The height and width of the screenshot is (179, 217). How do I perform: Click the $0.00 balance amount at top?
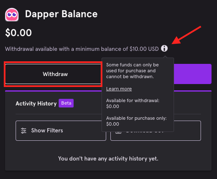(x=19, y=33)
